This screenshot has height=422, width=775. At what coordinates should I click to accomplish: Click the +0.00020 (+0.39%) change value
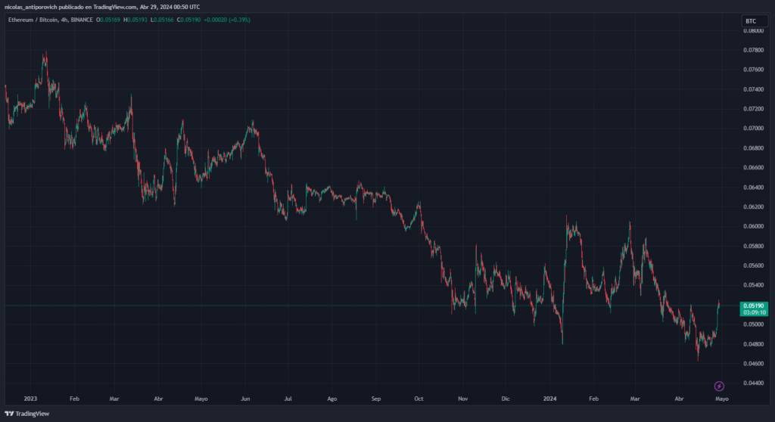click(x=229, y=19)
